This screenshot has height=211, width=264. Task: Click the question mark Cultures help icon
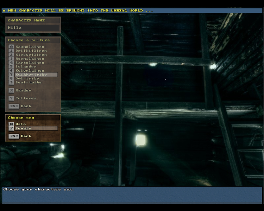(x=11, y=98)
